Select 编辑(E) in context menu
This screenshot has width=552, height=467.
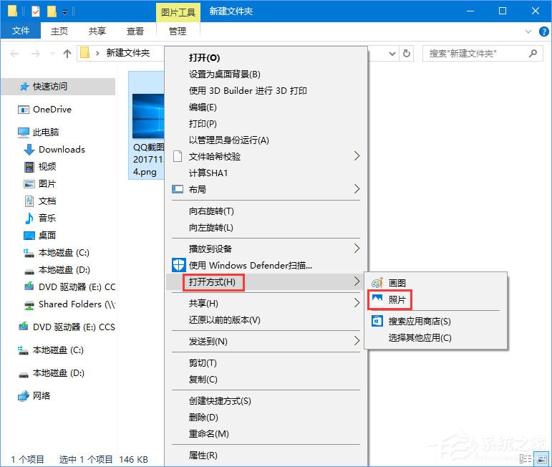pos(203,107)
